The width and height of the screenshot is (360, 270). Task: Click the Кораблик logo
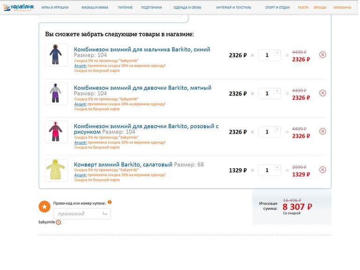tap(19, 7)
